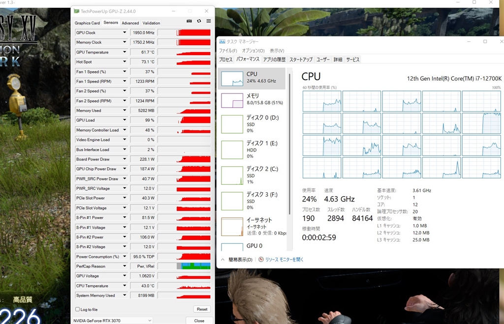504x324 pixels.
Task: Click the 228.1 W Board Power value
Action: tap(143, 159)
